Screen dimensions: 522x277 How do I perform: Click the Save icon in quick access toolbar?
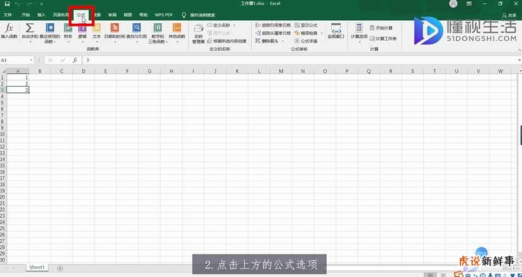(8, 4)
